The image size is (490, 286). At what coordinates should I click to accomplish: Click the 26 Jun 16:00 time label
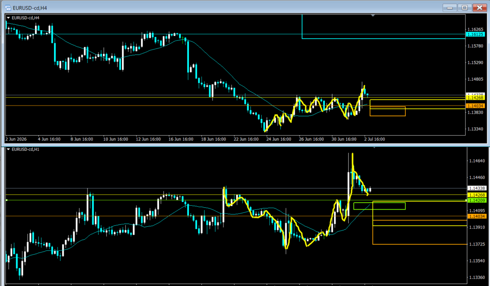311,139
